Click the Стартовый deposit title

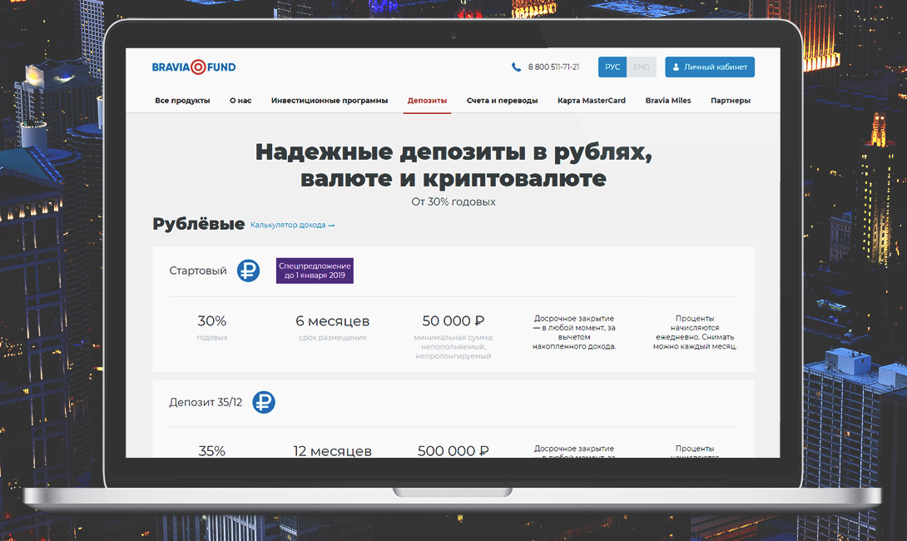pyautogui.click(x=198, y=270)
